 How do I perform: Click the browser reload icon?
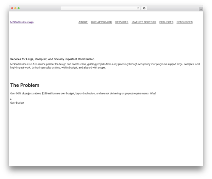138,8
